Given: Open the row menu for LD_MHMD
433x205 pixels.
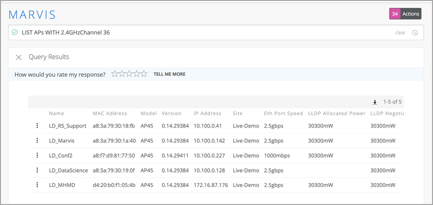Looking at the screenshot, I should (37, 185).
